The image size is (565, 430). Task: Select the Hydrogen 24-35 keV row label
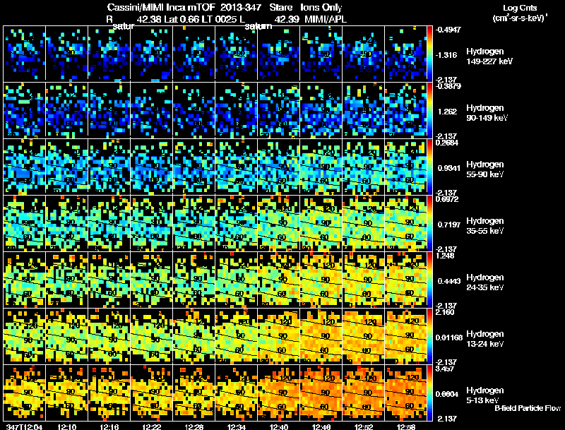(x=485, y=282)
